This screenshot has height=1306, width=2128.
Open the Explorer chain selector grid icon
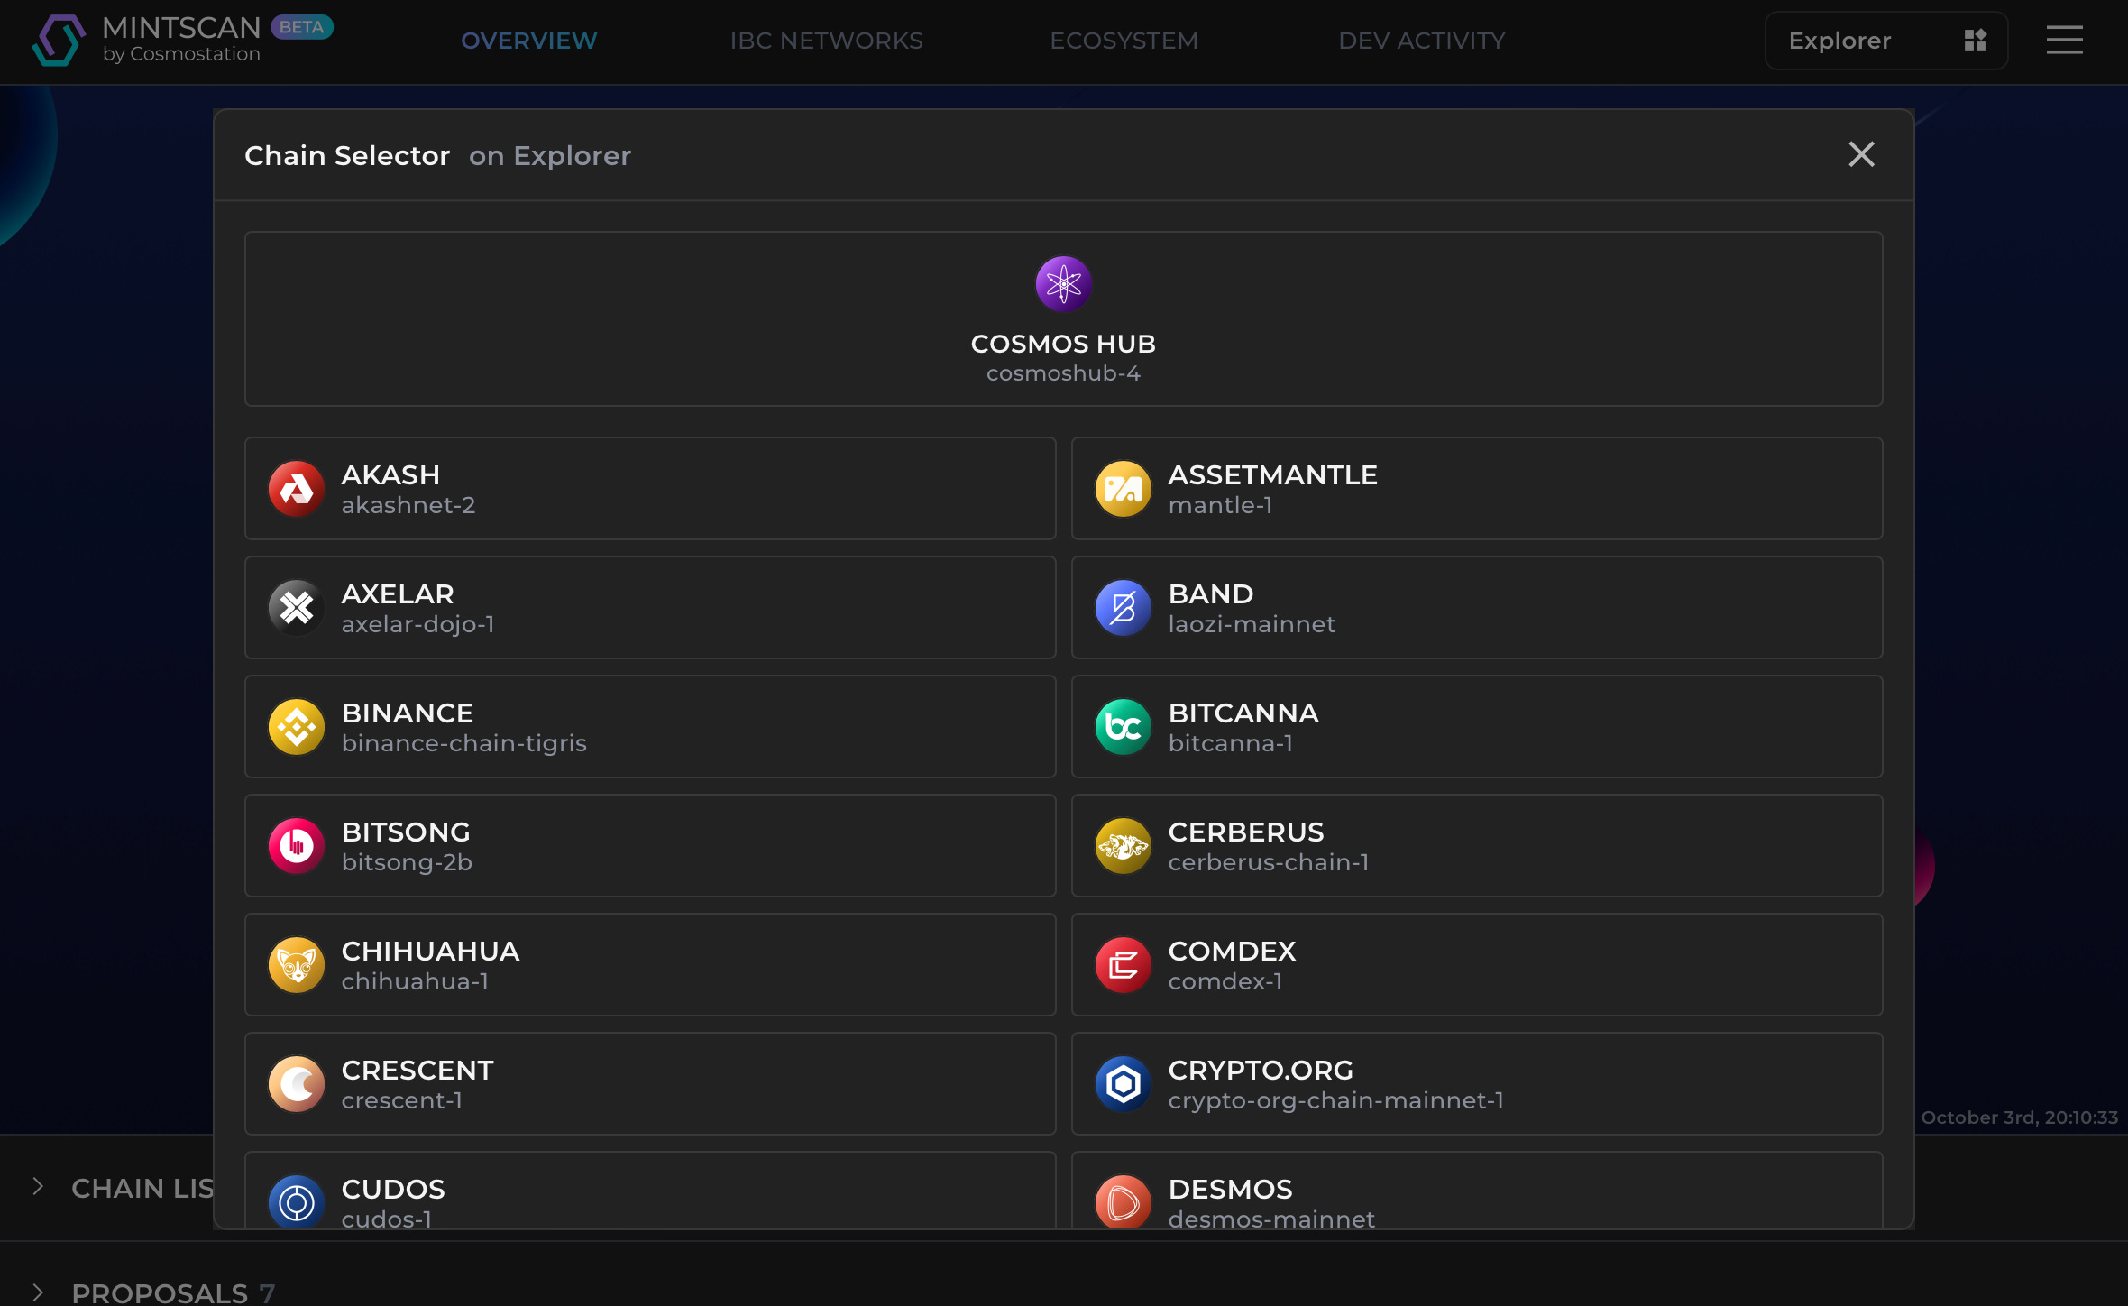1975,41
